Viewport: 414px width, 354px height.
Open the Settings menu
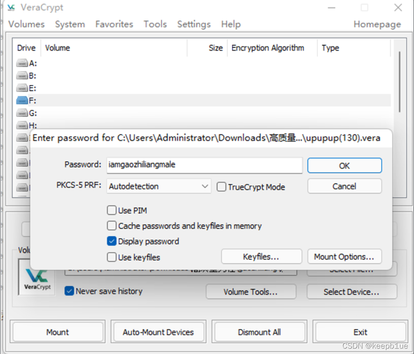[x=194, y=24]
